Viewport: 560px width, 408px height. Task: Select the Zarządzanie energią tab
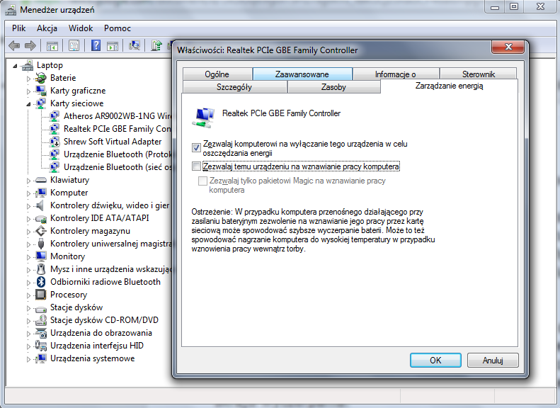click(x=450, y=86)
